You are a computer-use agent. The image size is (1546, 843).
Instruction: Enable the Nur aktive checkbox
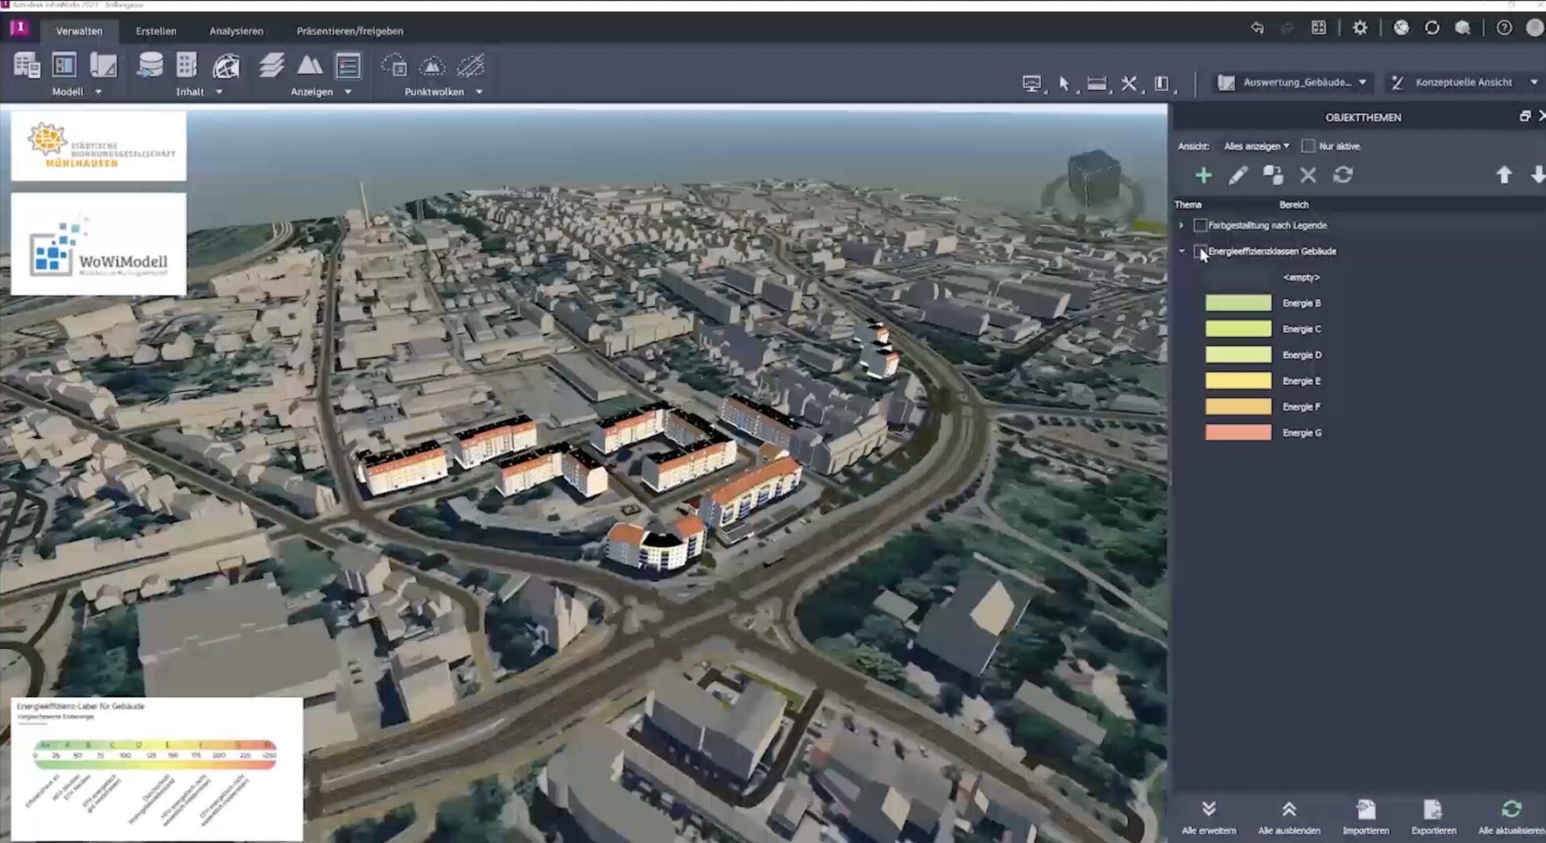point(1308,147)
